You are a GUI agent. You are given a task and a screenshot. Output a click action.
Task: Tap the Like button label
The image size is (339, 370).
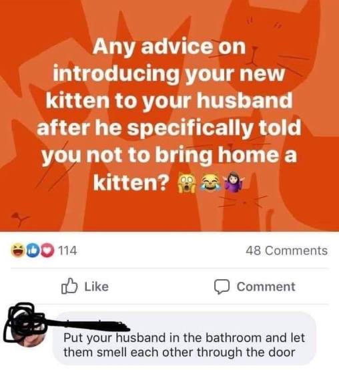(96, 287)
